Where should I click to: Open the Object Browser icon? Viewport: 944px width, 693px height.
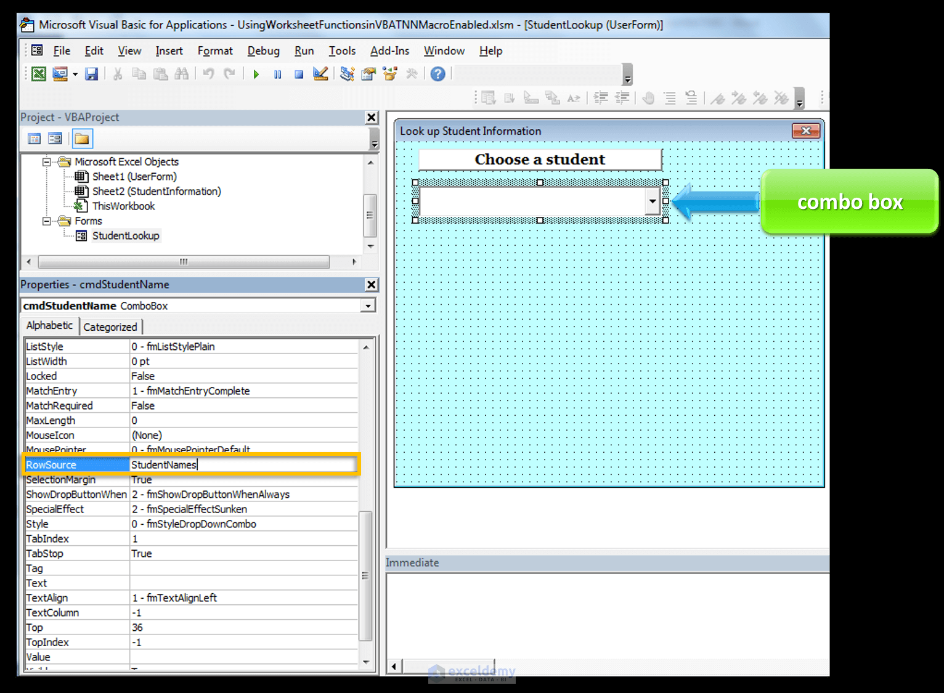tap(389, 75)
